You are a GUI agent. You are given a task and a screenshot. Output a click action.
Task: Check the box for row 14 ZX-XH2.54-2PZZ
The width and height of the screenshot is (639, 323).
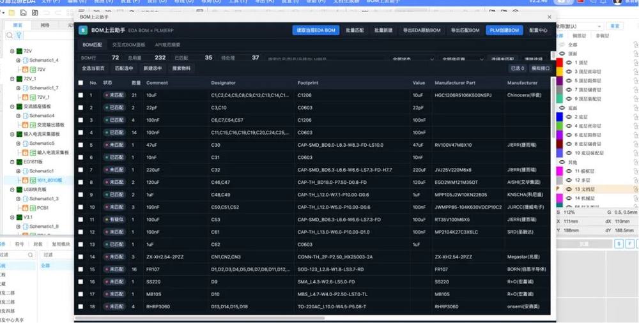(x=81, y=257)
